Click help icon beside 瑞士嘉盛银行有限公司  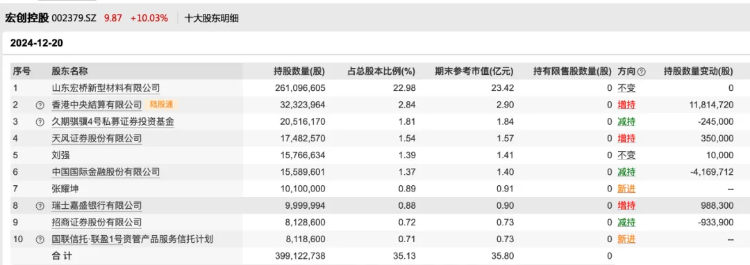click(x=40, y=206)
